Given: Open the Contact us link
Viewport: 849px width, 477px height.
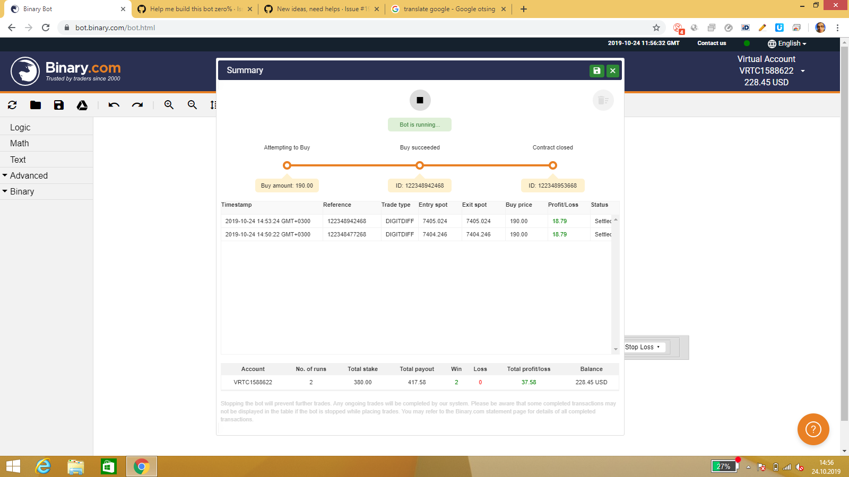Looking at the screenshot, I should 712,43.
